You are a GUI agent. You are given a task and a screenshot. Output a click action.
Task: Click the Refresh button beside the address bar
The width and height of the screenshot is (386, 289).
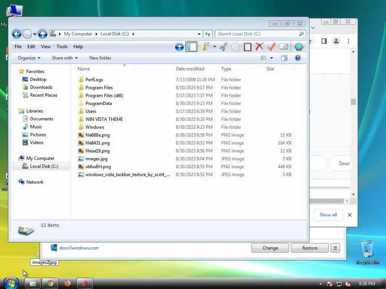tap(208, 34)
